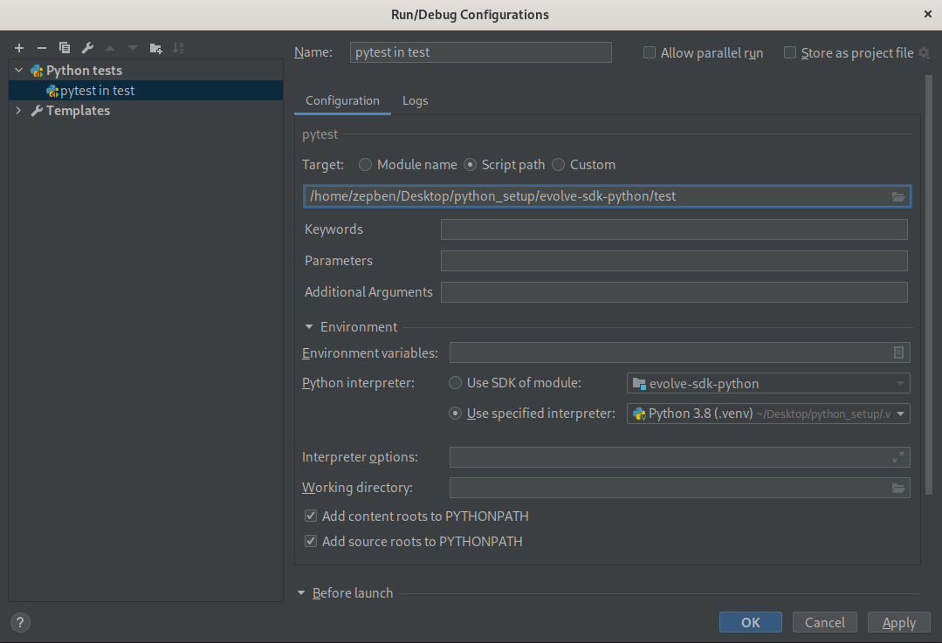
Task: Click the Remove Configuration minus icon
Action: [x=41, y=48]
